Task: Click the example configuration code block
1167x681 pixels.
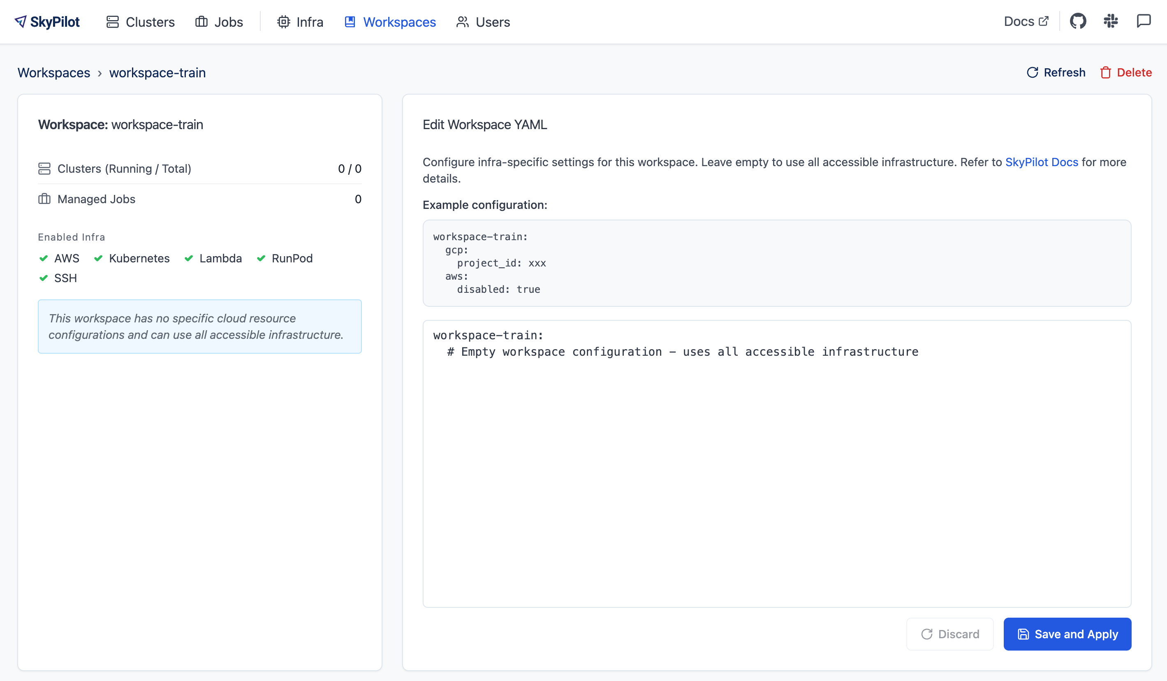Action: click(777, 263)
